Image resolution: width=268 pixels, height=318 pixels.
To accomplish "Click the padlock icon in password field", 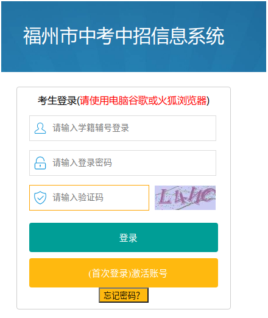I will pyautogui.click(x=40, y=163).
